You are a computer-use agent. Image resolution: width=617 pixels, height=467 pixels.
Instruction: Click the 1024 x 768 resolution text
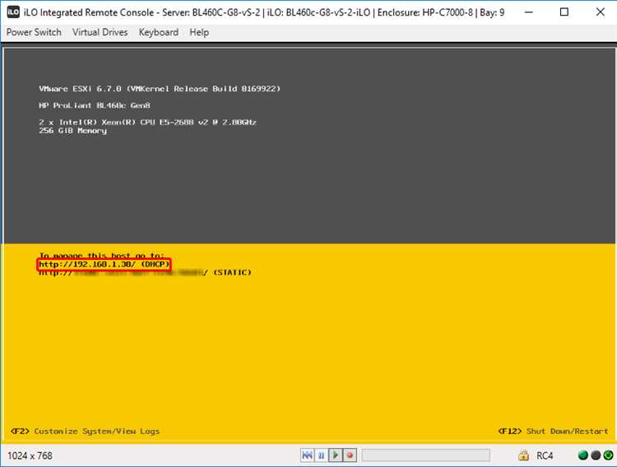click(30, 455)
